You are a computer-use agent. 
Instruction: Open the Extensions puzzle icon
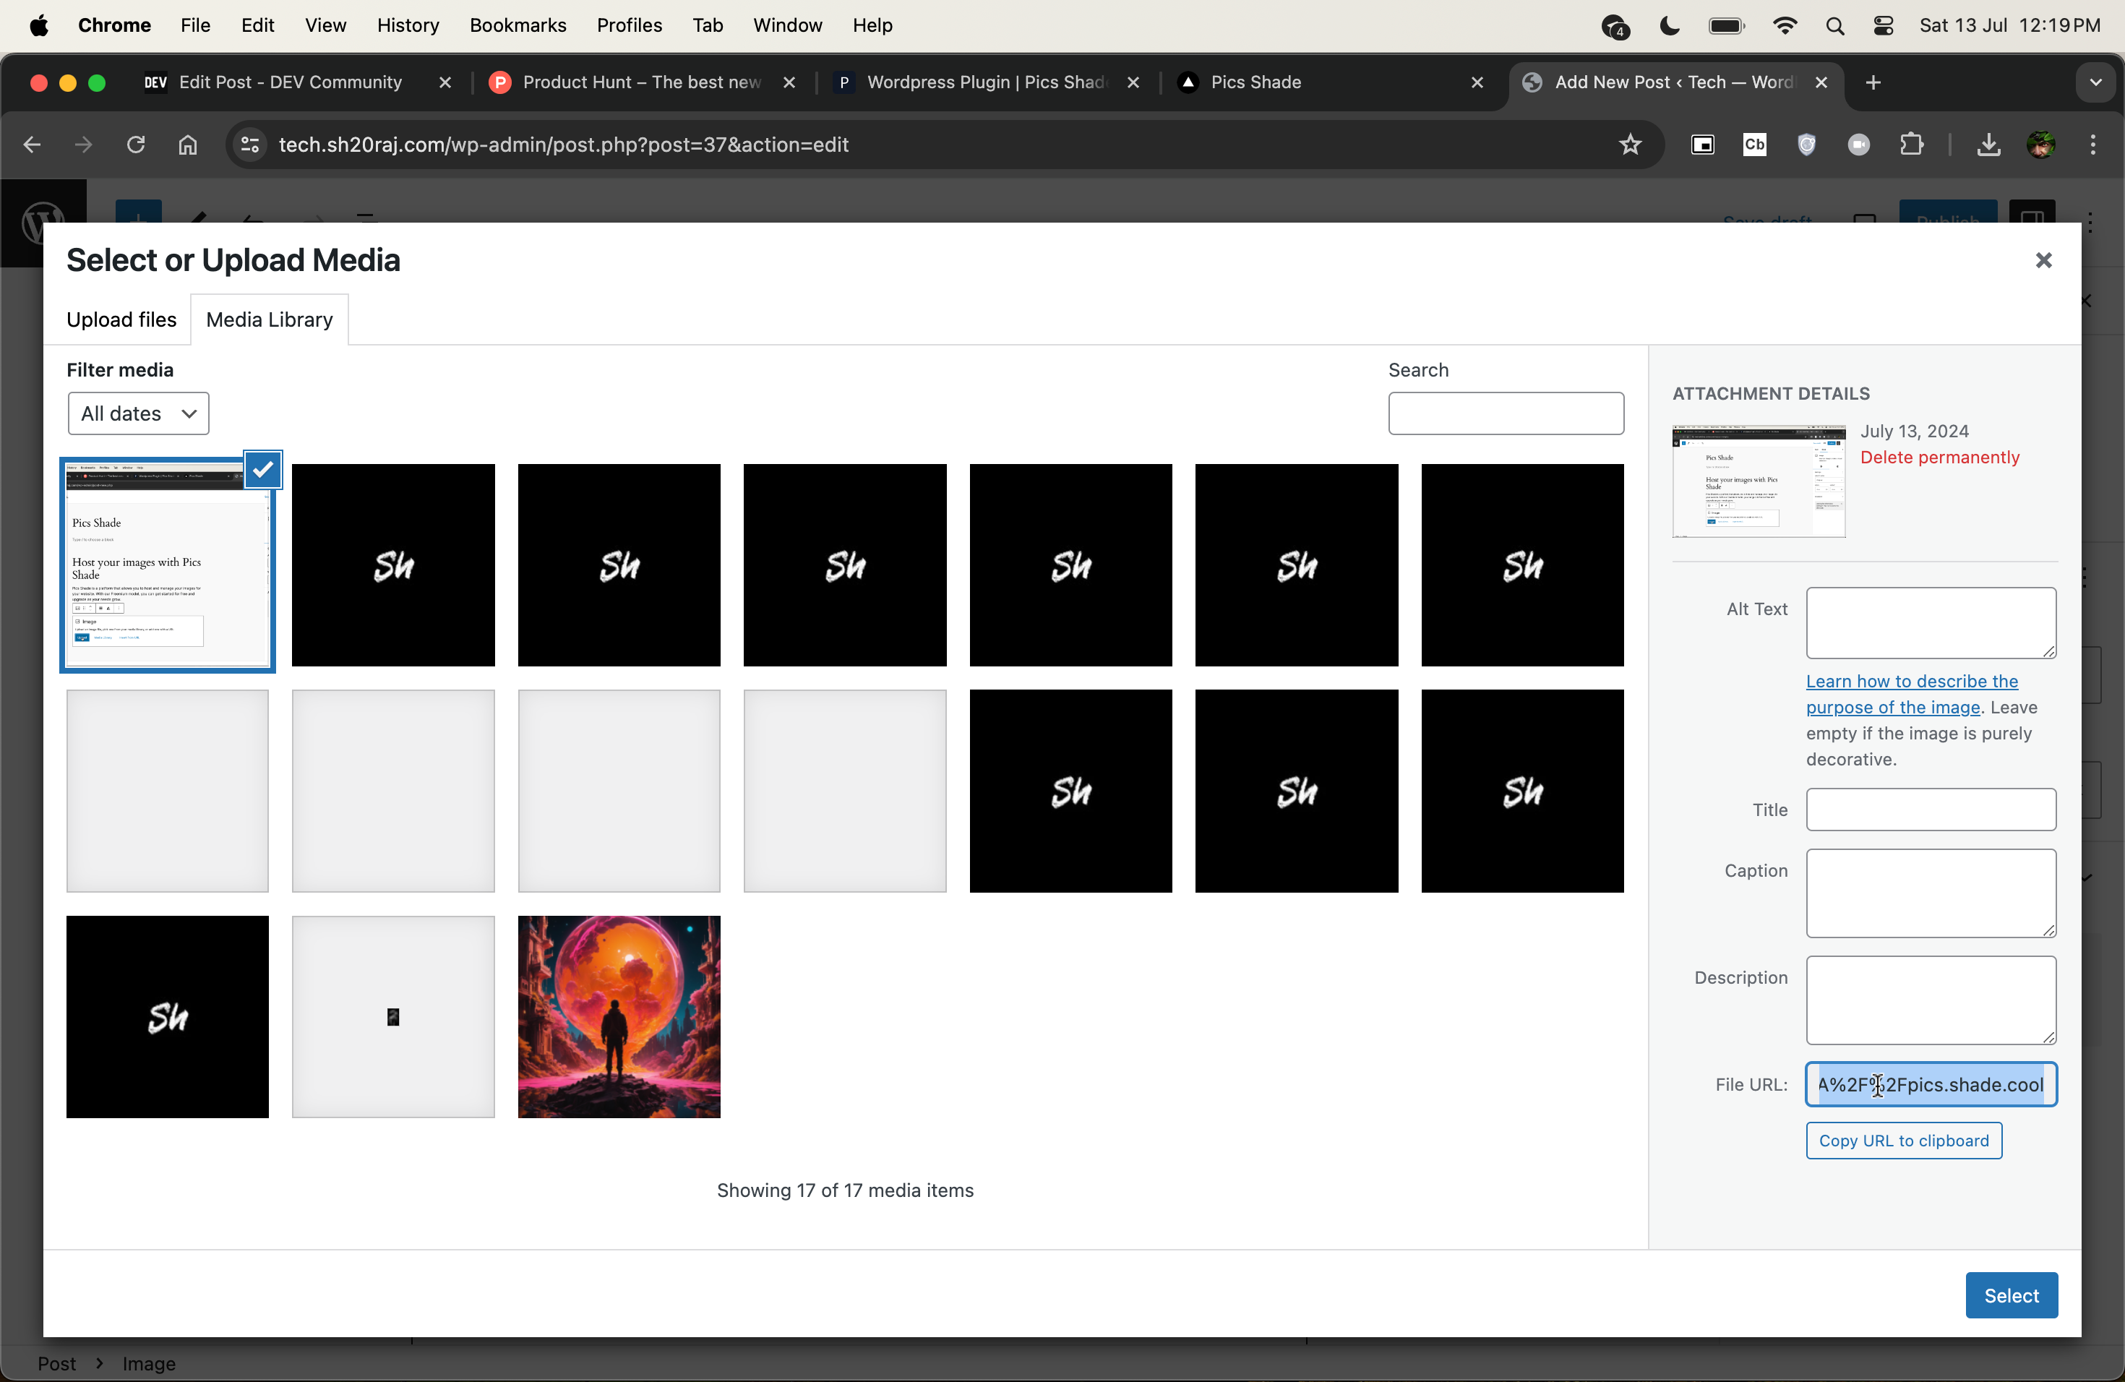pyautogui.click(x=1912, y=145)
